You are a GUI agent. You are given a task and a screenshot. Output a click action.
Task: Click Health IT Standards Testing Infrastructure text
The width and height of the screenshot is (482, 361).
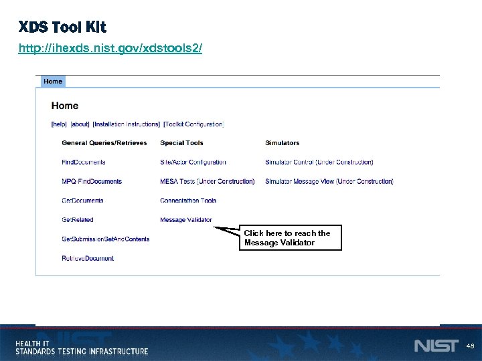[82, 348]
